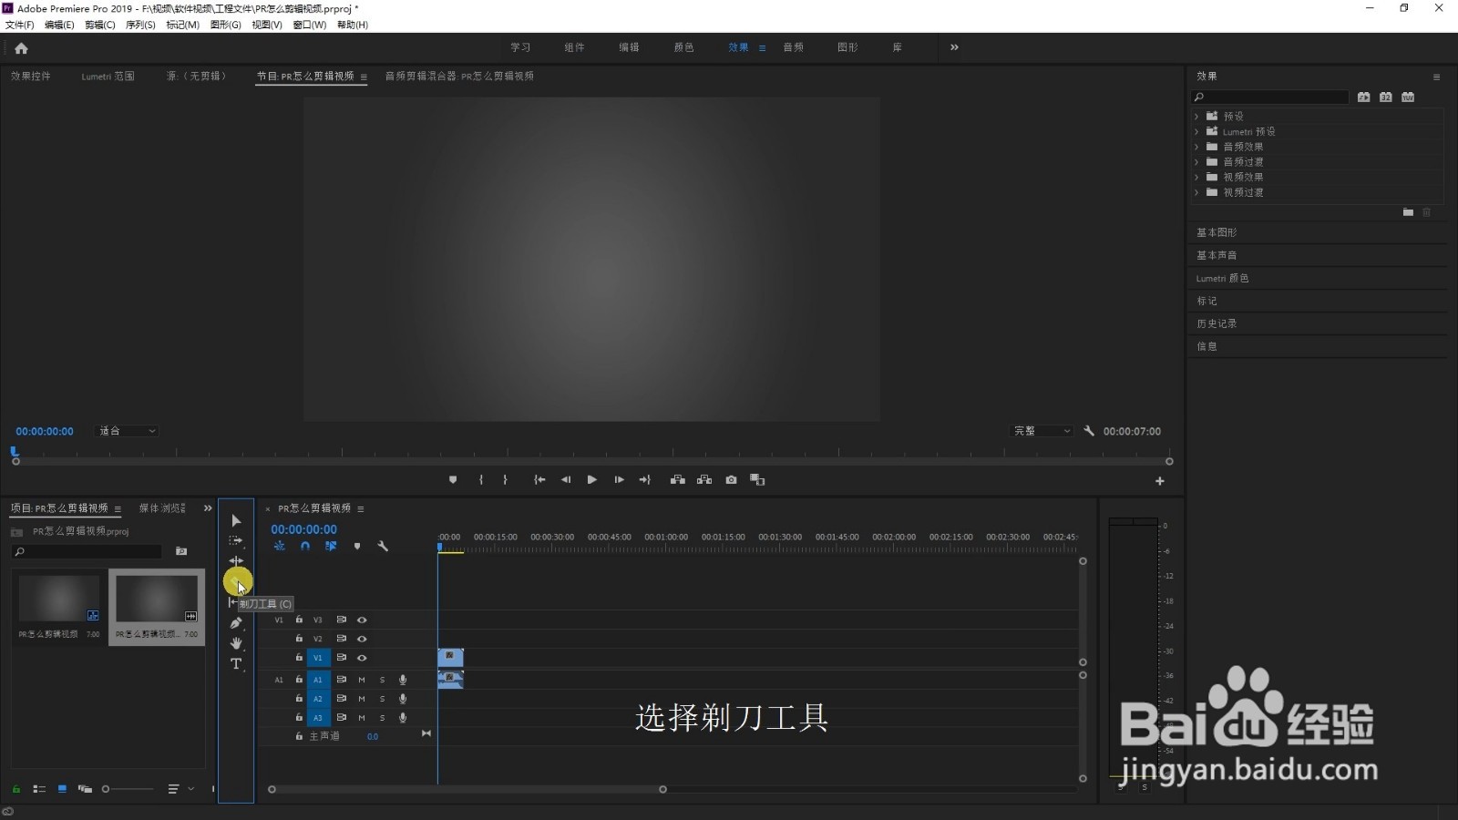Image resolution: width=1458 pixels, height=820 pixels.
Task: Toggle visibility of track V1
Action: point(362,657)
